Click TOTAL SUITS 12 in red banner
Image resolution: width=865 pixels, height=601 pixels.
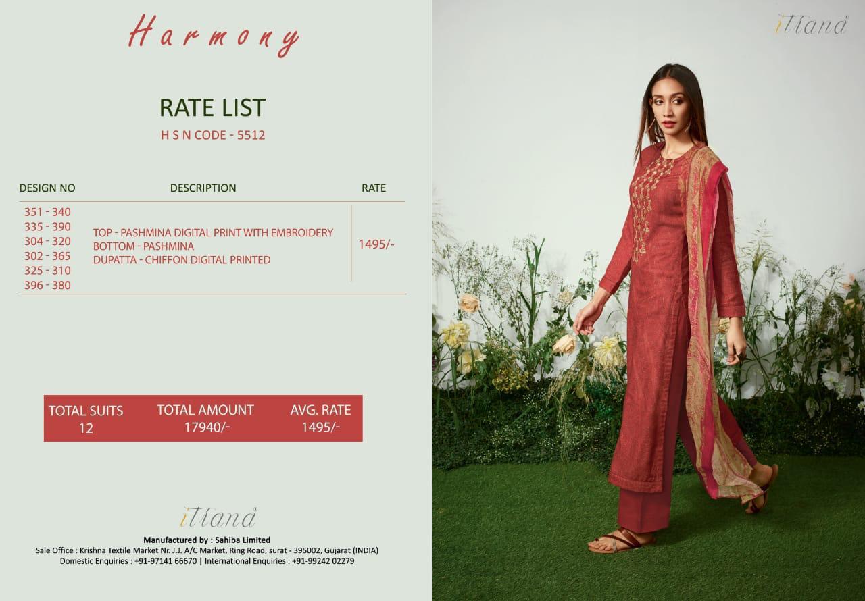pos(86,419)
